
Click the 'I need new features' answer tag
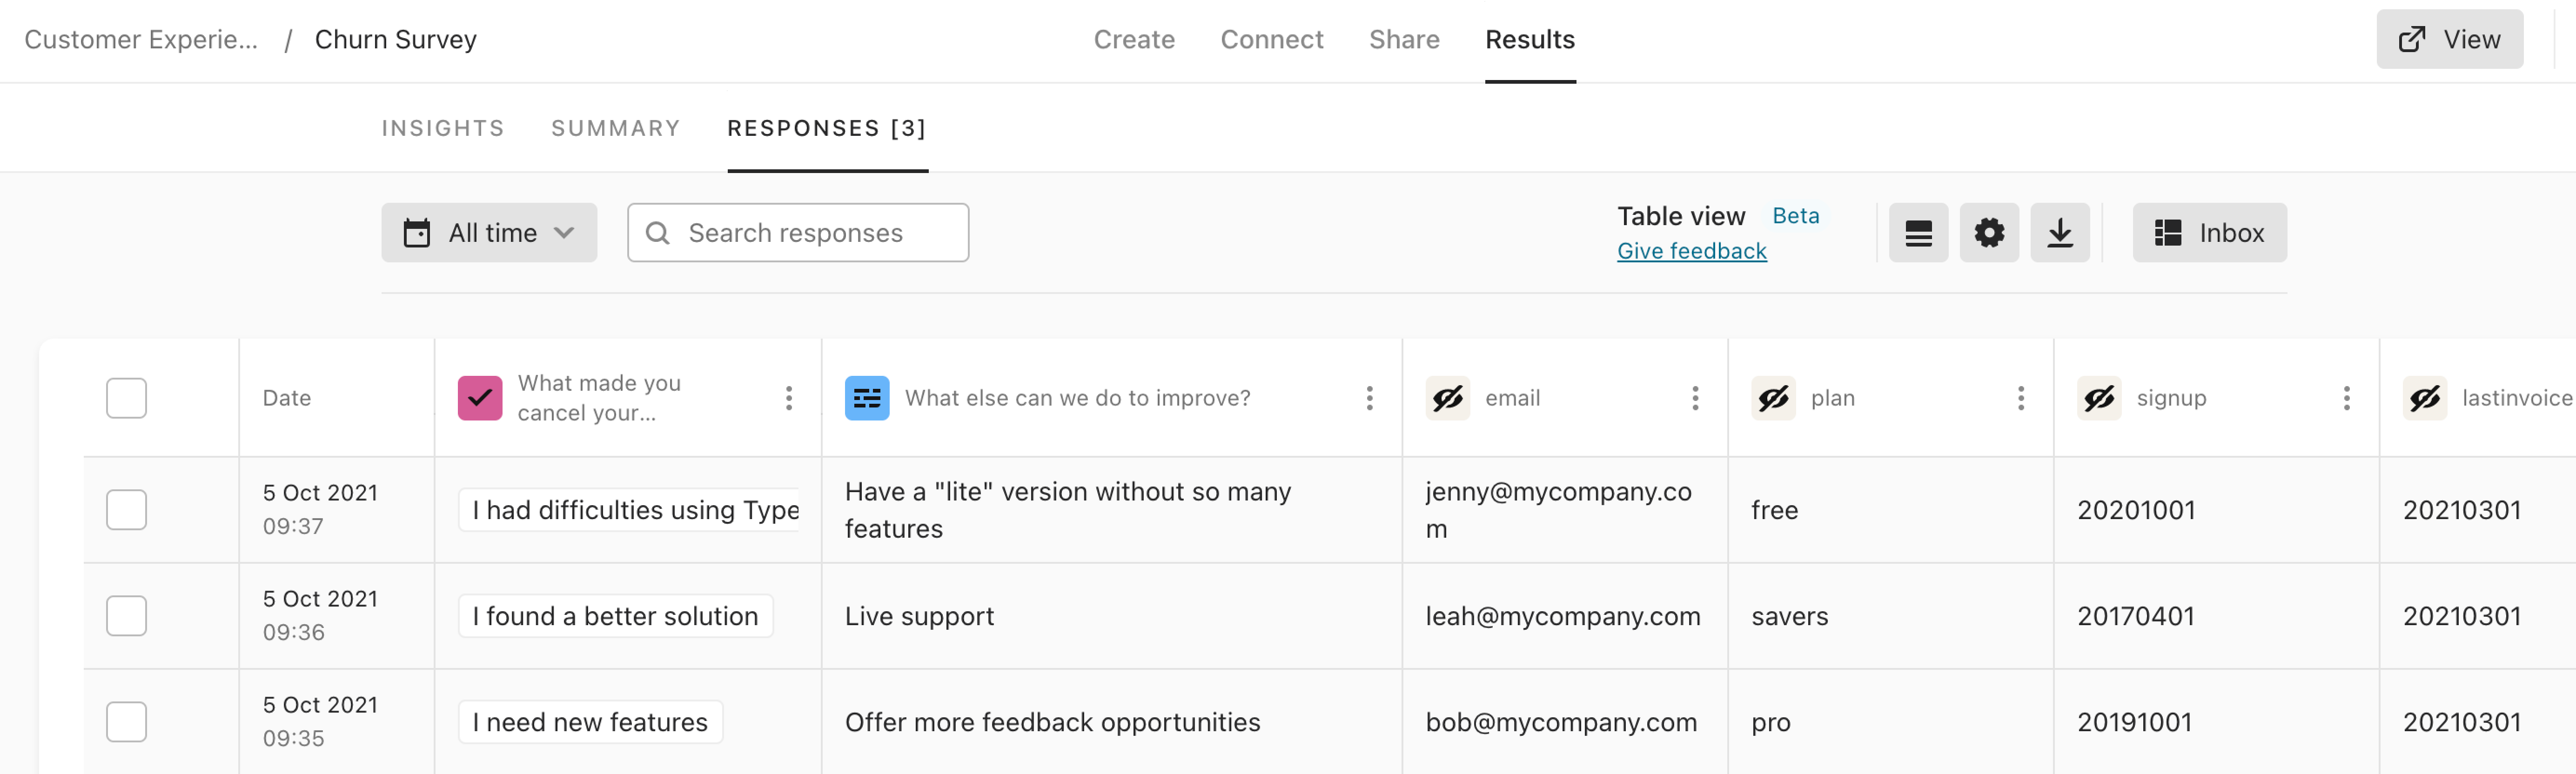click(x=590, y=722)
